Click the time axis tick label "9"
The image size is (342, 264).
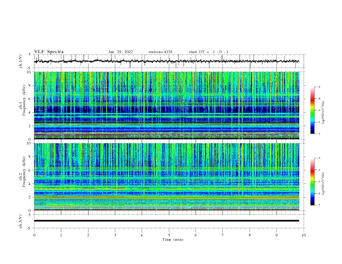(276, 235)
